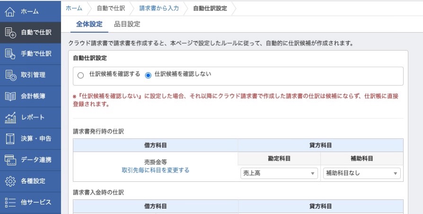423x214 pixels.
Task: Open 自動で仕訳 via its document-plus icon
Action: pos(10,32)
